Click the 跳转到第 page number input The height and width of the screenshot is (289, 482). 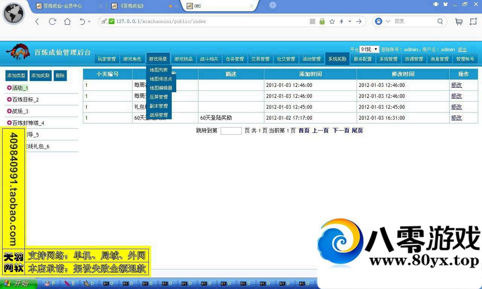pos(231,131)
